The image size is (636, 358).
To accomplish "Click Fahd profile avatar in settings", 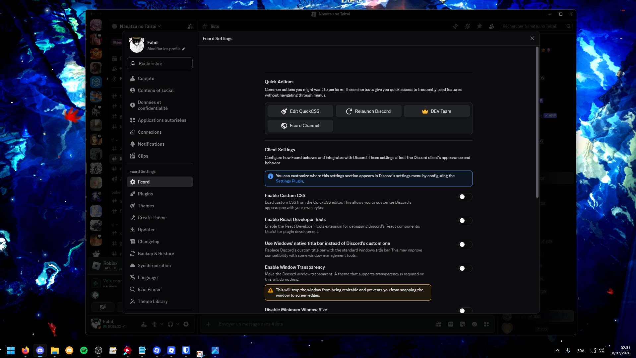I will tap(136, 45).
